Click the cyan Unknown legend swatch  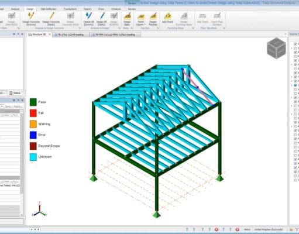coord(33,157)
